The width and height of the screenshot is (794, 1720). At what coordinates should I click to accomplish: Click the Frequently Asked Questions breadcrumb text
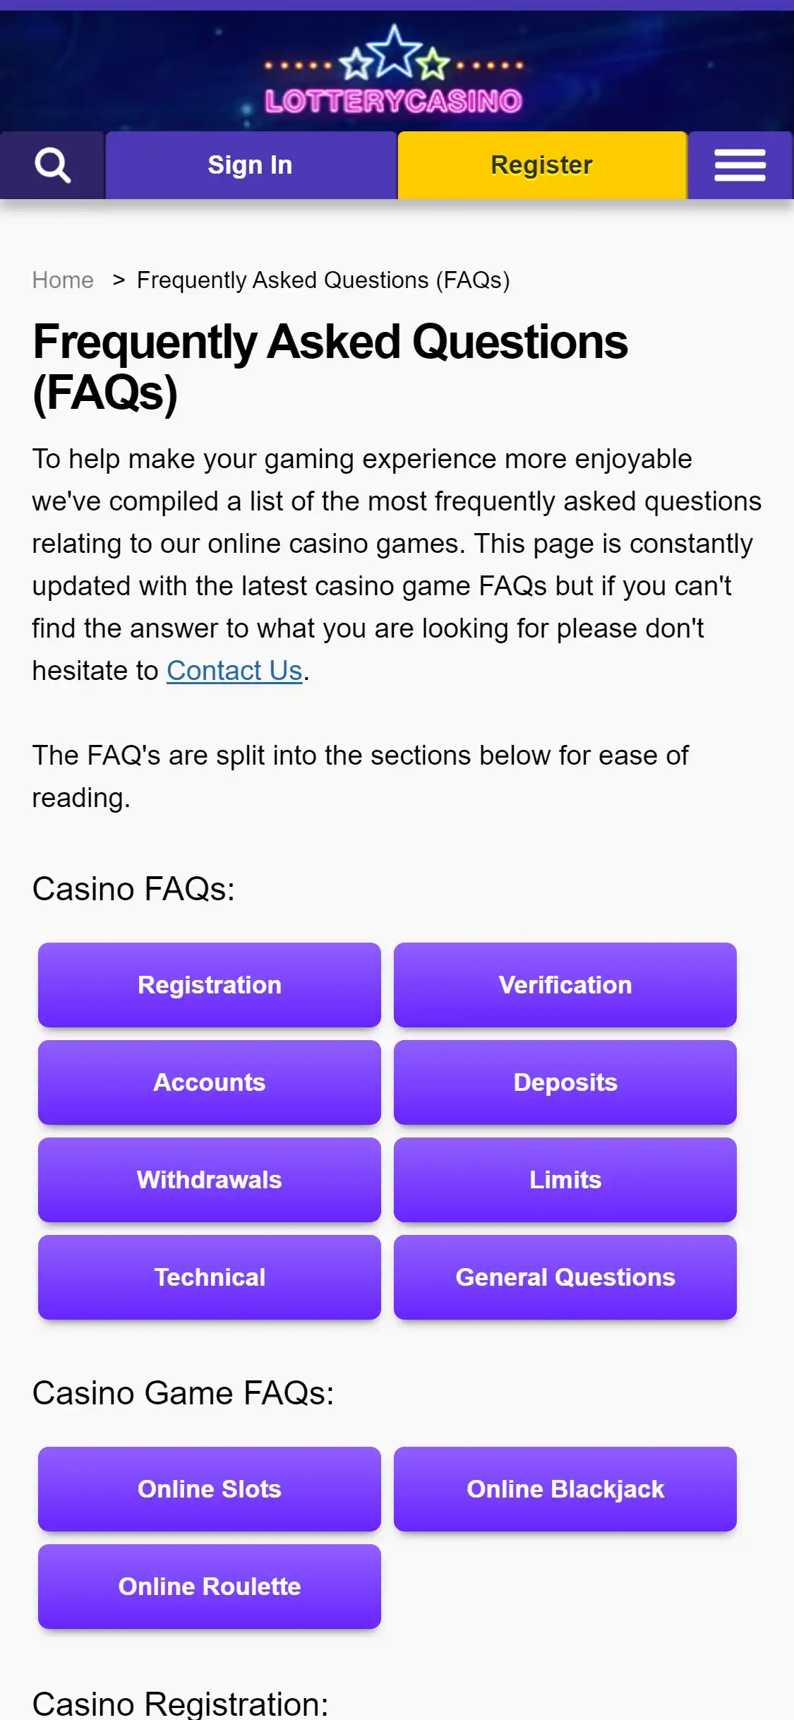click(323, 280)
